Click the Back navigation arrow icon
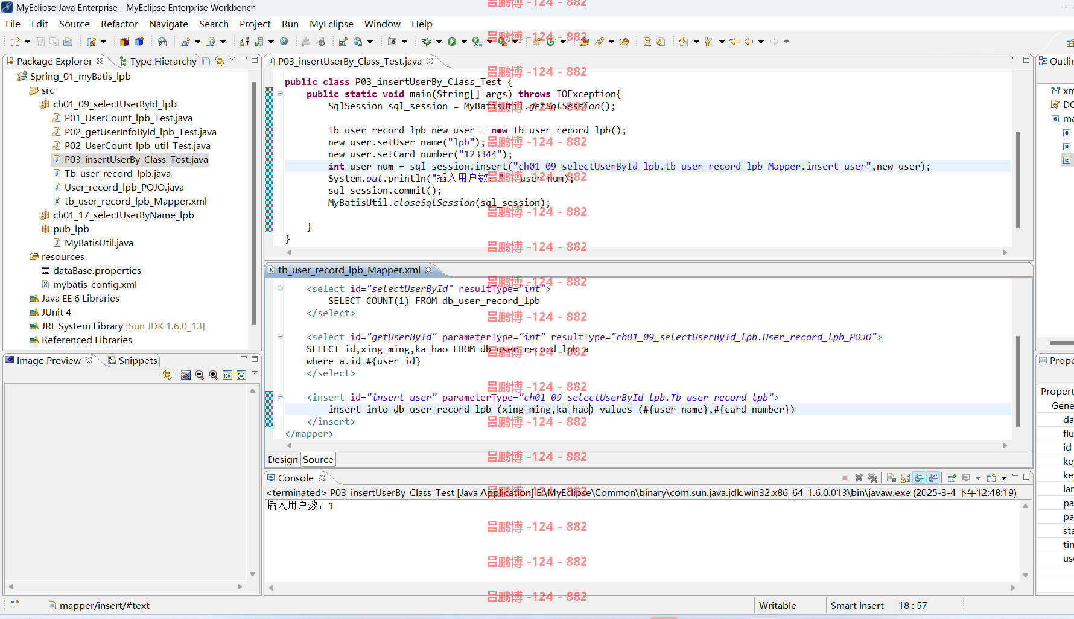This screenshot has height=619, width=1074. tap(749, 42)
